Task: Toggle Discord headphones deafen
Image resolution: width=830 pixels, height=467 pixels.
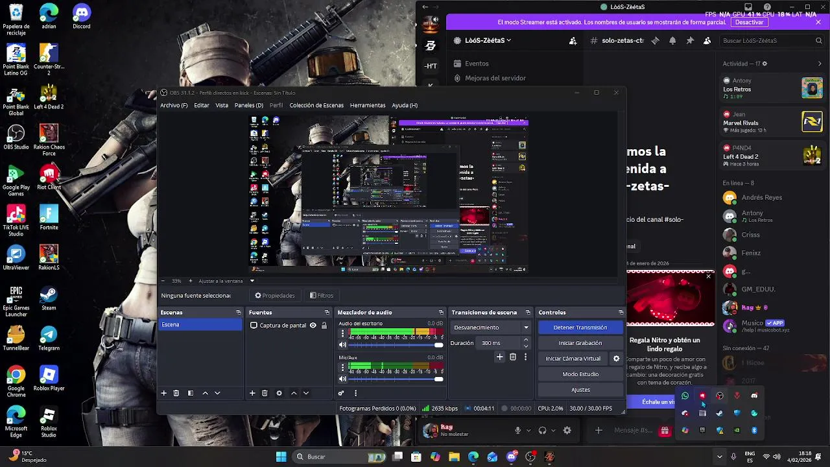Action: point(542,430)
